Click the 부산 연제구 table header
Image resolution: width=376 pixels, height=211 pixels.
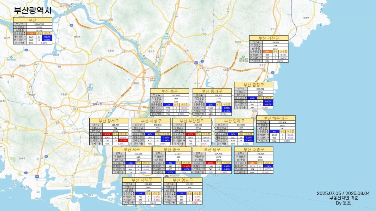point(234,121)
